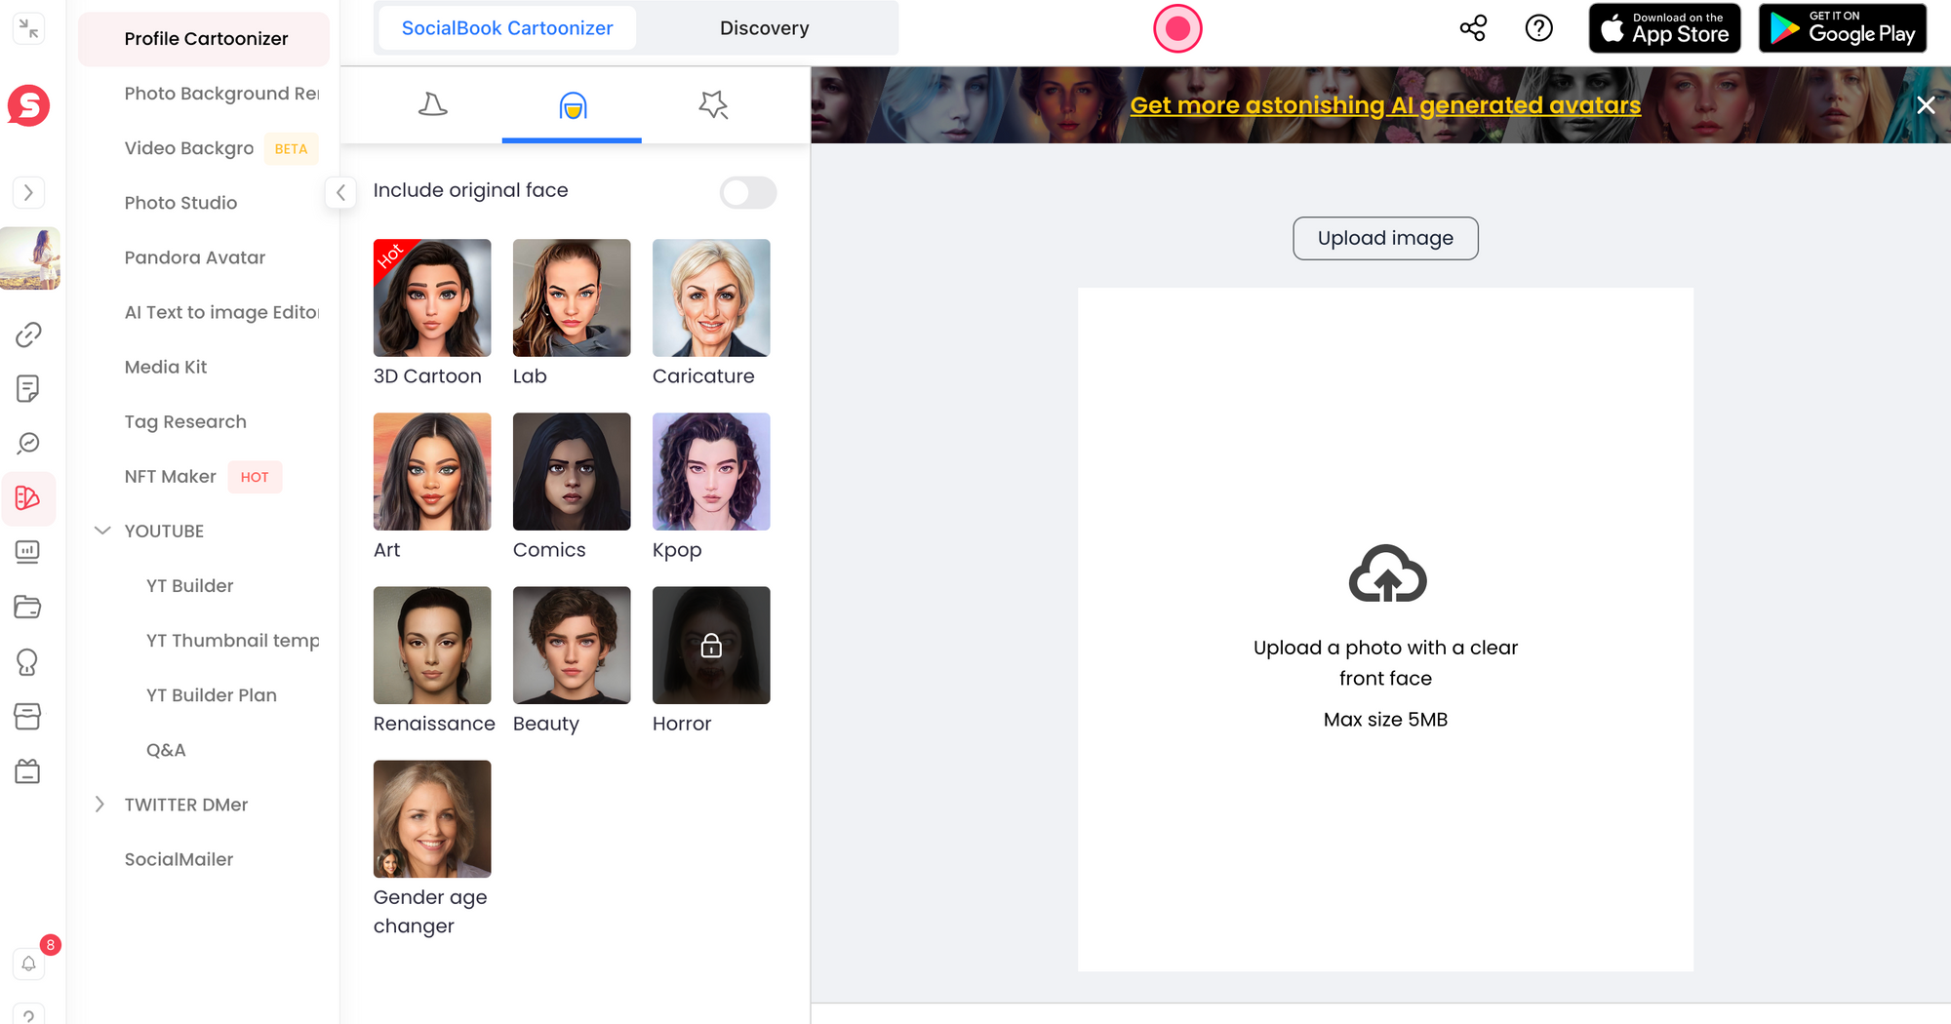Choose the Comics style thumbnail

click(572, 471)
